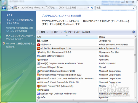Click the Apple Software Update icon
Viewport: 138px width, 103px height.
click(x=39, y=56)
